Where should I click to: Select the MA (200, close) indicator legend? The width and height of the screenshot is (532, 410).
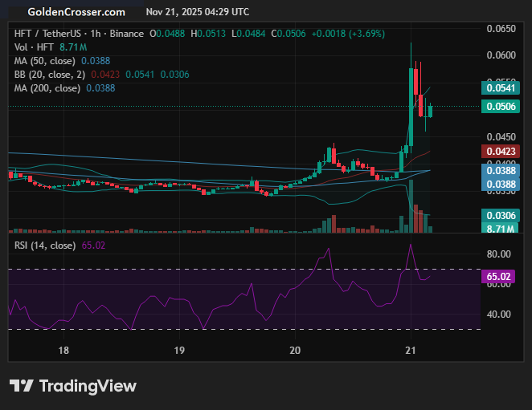pos(64,88)
